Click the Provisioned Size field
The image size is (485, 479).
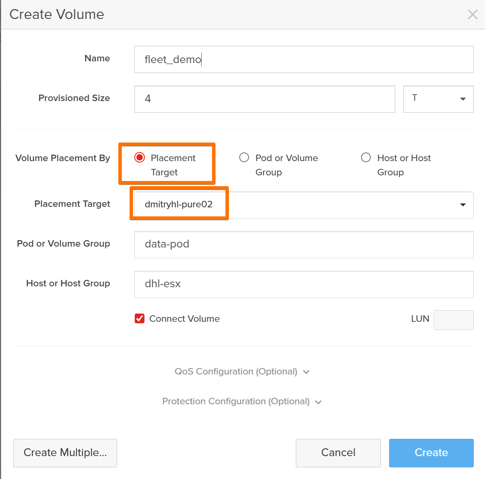pyautogui.click(x=264, y=99)
